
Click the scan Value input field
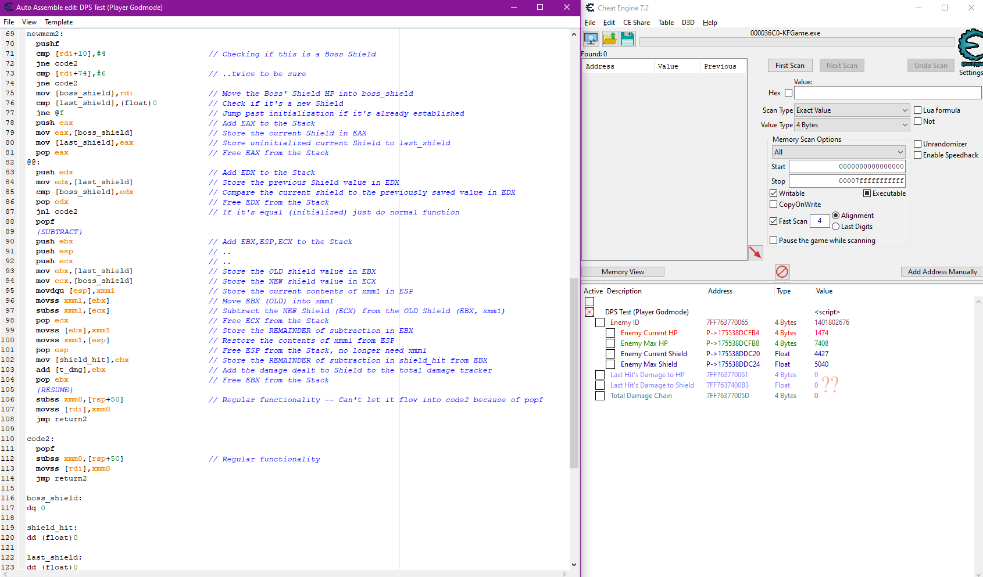(888, 93)
